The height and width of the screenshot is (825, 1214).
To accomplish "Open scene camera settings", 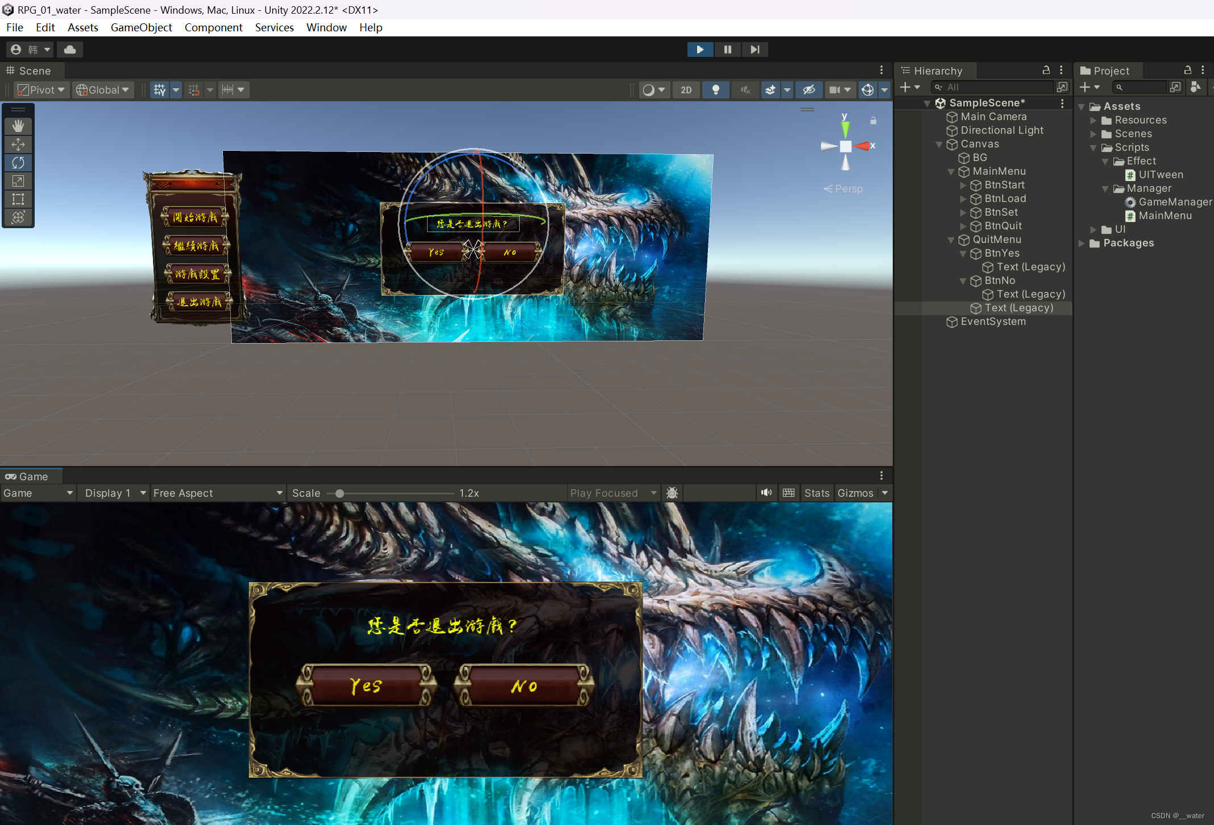I will coord(840,90).
